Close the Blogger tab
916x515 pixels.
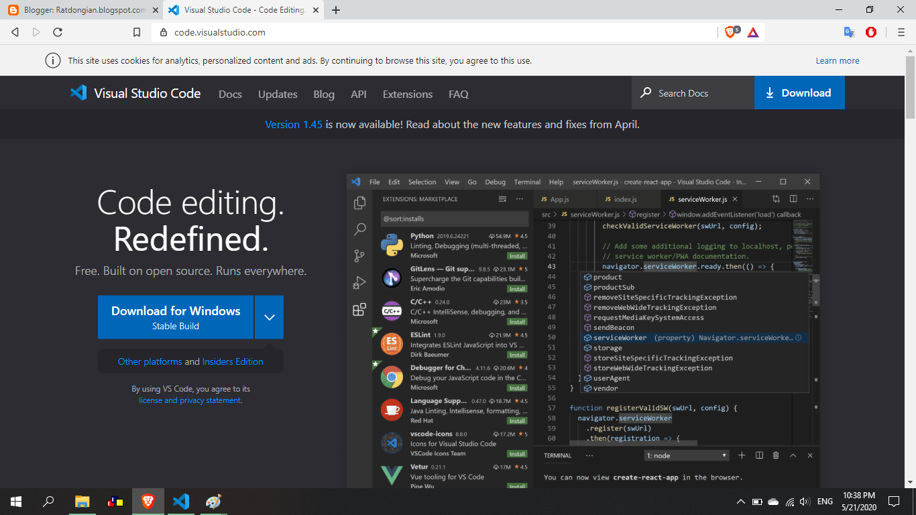(x=155, y=10)
